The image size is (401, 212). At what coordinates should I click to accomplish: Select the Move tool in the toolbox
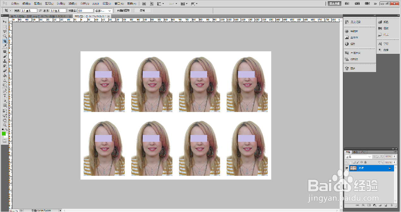[x=5, y=21]
